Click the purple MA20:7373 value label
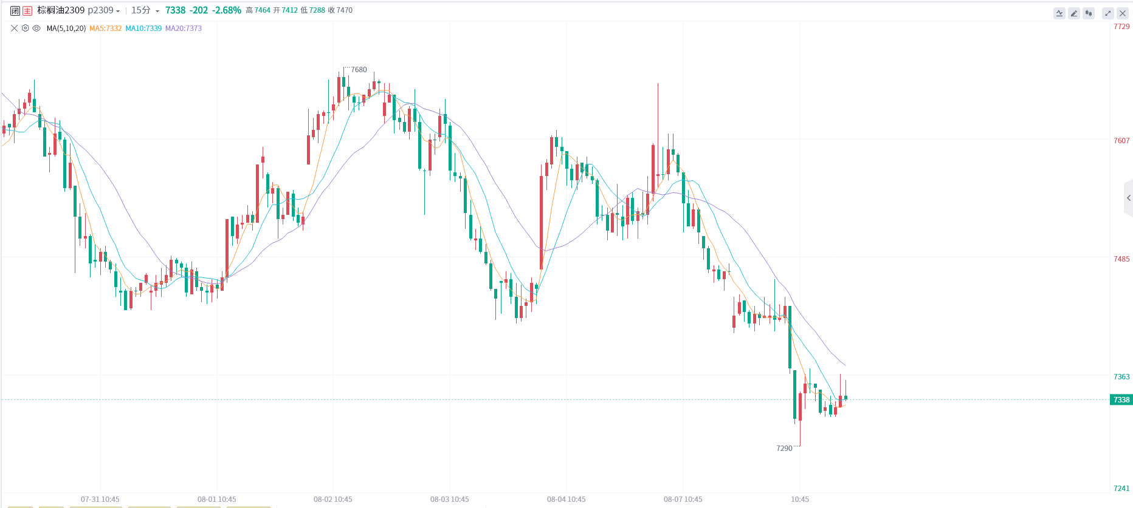The height and width of the screenshot is (508, 1133). [184, 29]
